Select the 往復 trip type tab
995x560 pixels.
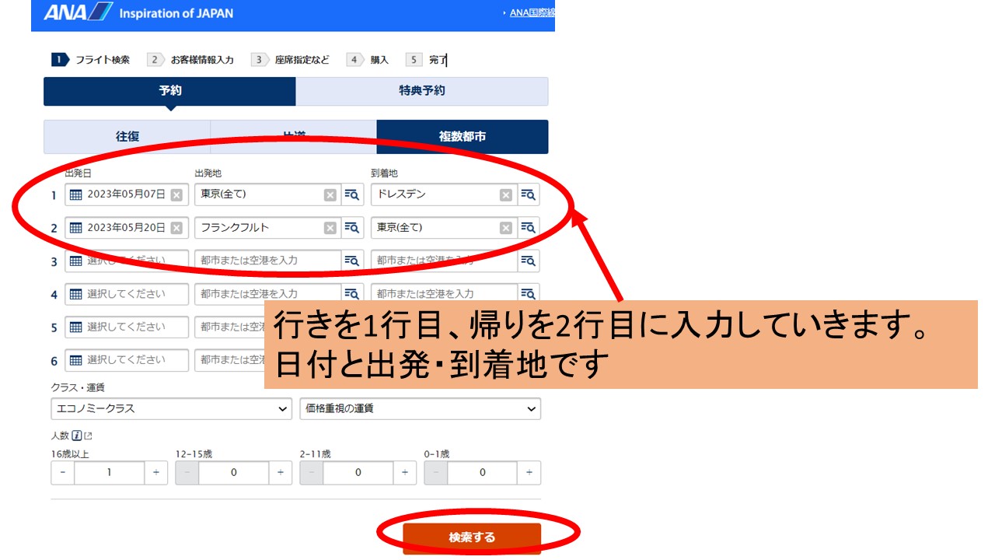[127, 137]
